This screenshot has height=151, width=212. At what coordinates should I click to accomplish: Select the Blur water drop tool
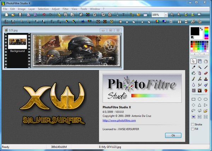[x=194, y=85]
